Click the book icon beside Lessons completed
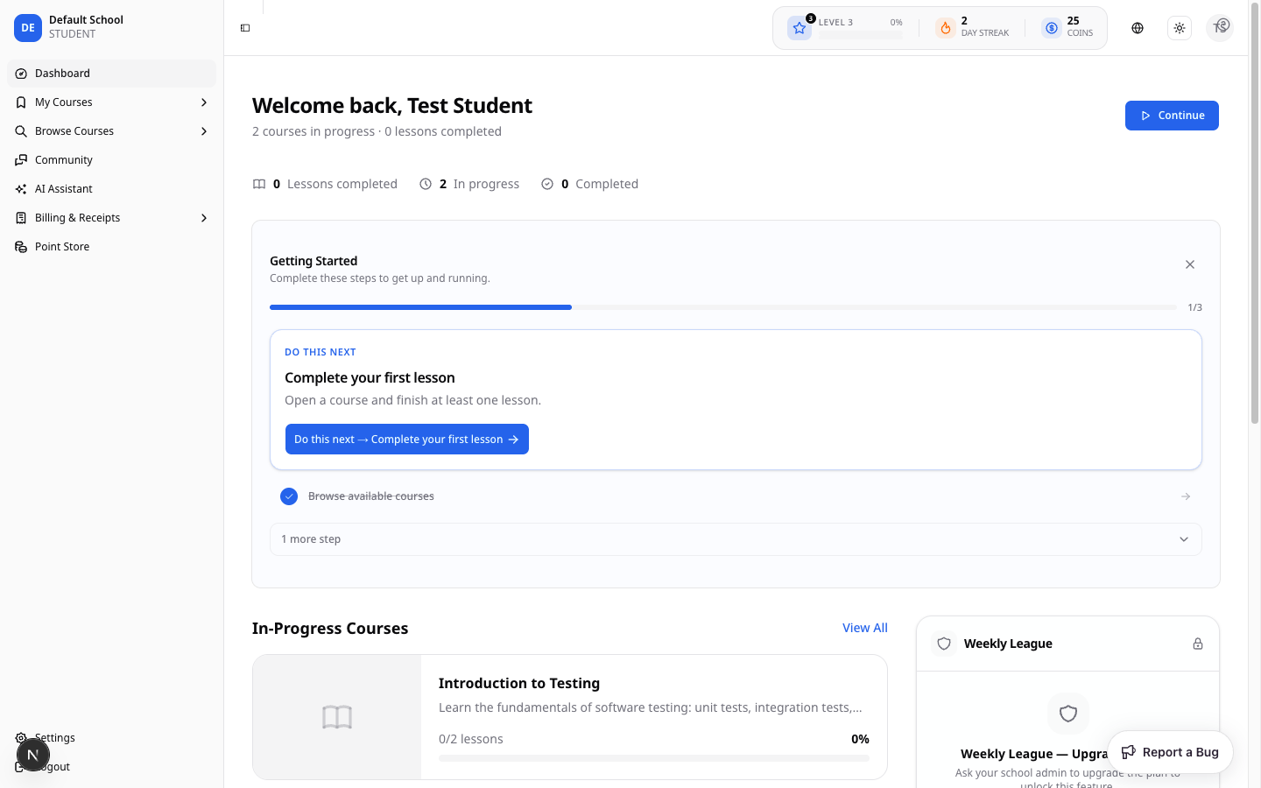Screen dimensions: 1261x788 [259, 184]
